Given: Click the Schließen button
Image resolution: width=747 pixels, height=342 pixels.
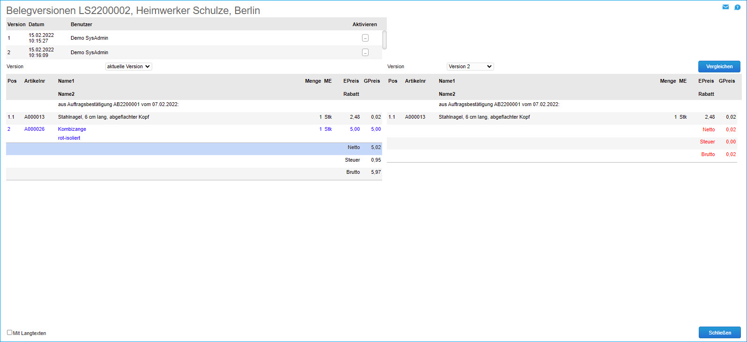Looking at the screenshot, I should (719, 333).
